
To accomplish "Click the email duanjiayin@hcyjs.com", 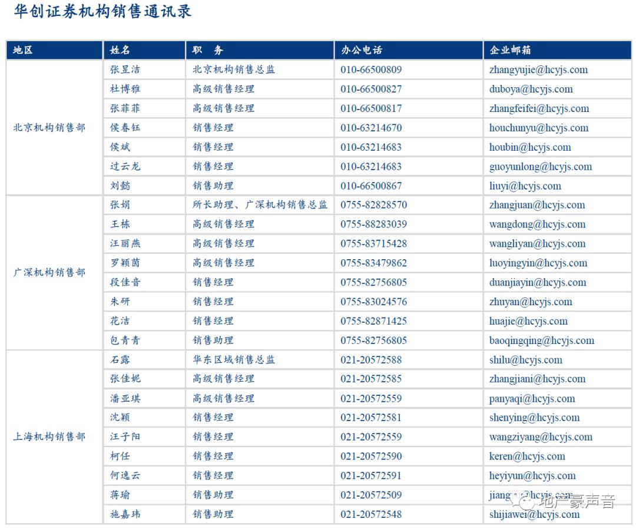I will tap(538, 283).
